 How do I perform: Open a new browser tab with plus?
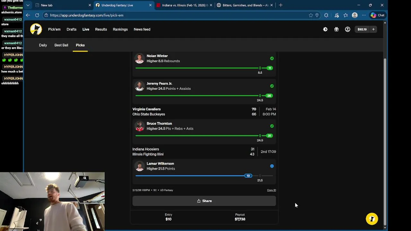[x=281, y=5]
